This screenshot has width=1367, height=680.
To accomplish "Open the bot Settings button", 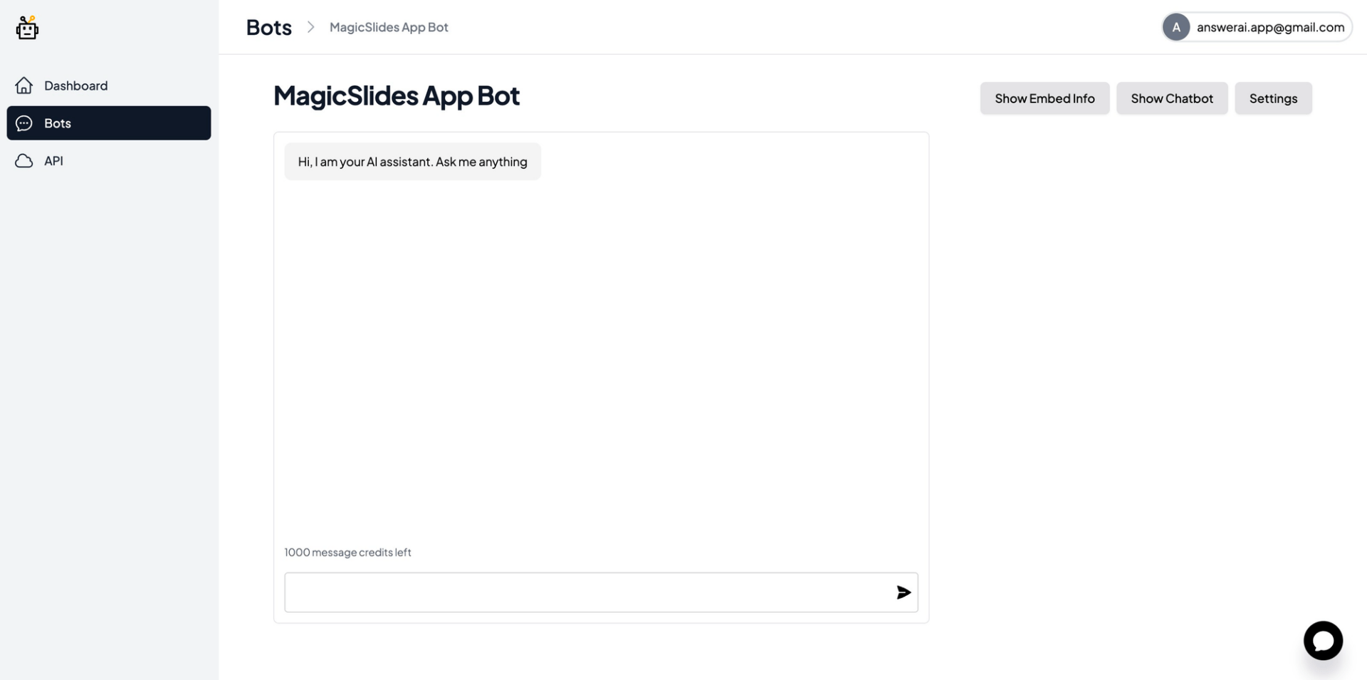I will 1273,98.
